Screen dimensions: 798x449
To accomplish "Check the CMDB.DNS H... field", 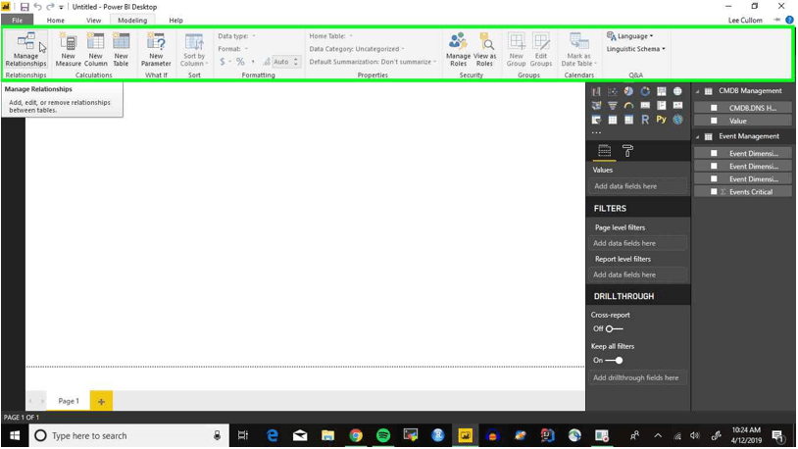I will point(714,108).
